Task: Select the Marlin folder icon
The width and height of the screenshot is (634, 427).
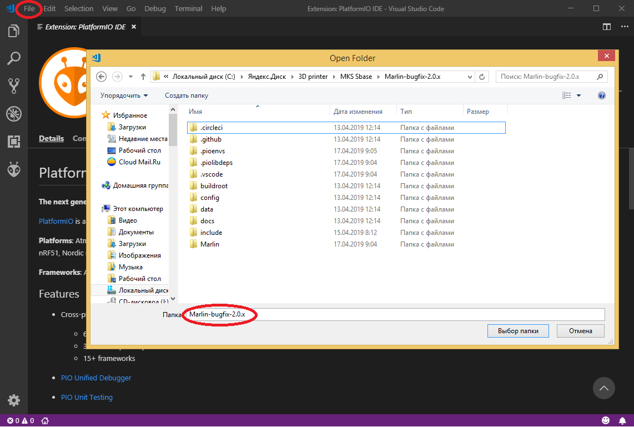Action: (194, 244)
